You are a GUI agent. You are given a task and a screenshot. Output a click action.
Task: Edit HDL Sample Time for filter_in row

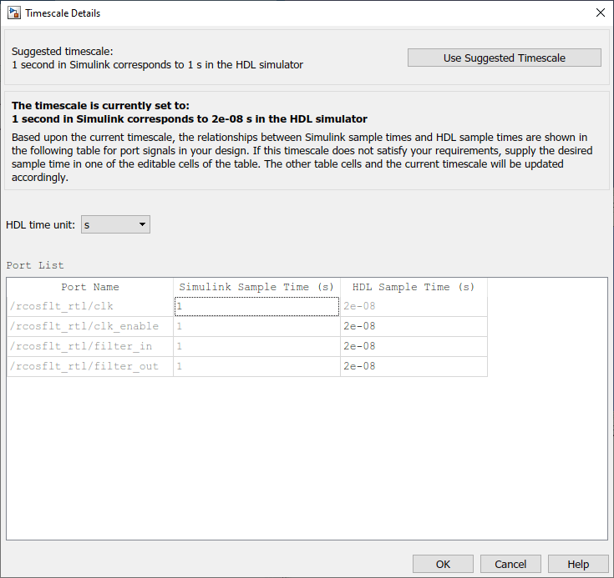point(414,346)
